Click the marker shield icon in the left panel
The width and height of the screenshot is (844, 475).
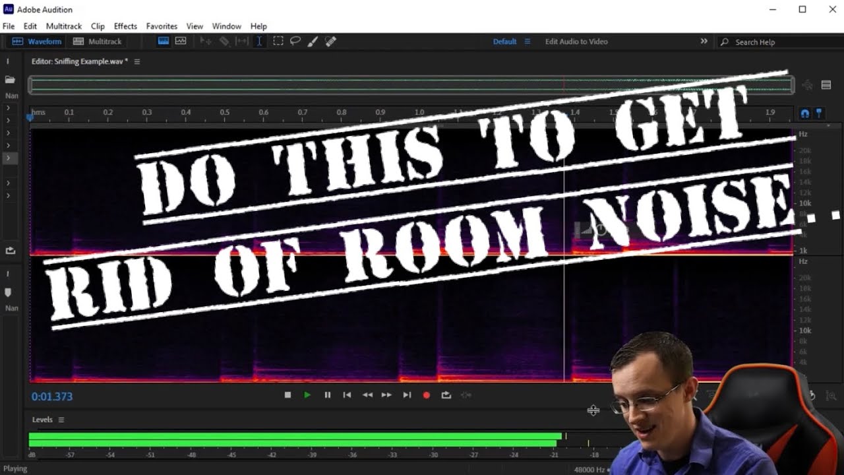(x=9, y=292)
